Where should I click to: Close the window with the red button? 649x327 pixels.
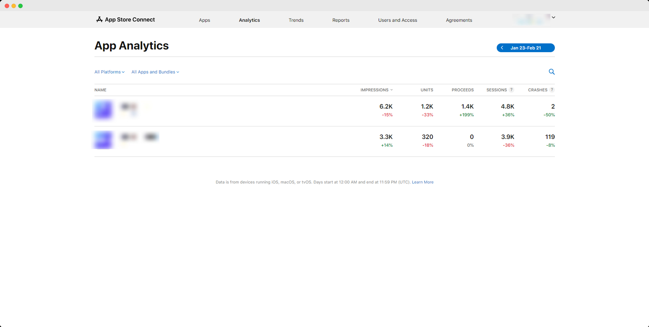(7, 6)
